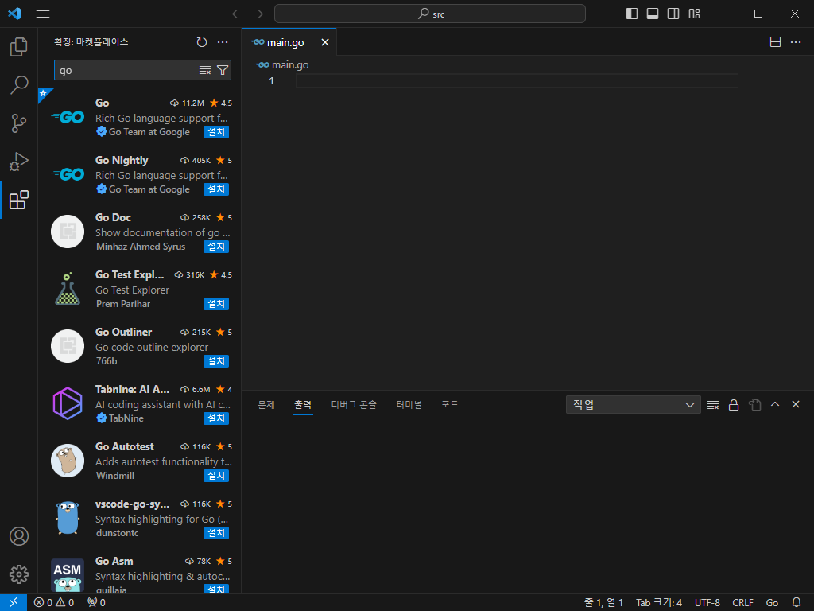Screen dimensions: 814x611
Task: Install the Tabnine extension
Action: pyautogui.click(x=216, y=418)
